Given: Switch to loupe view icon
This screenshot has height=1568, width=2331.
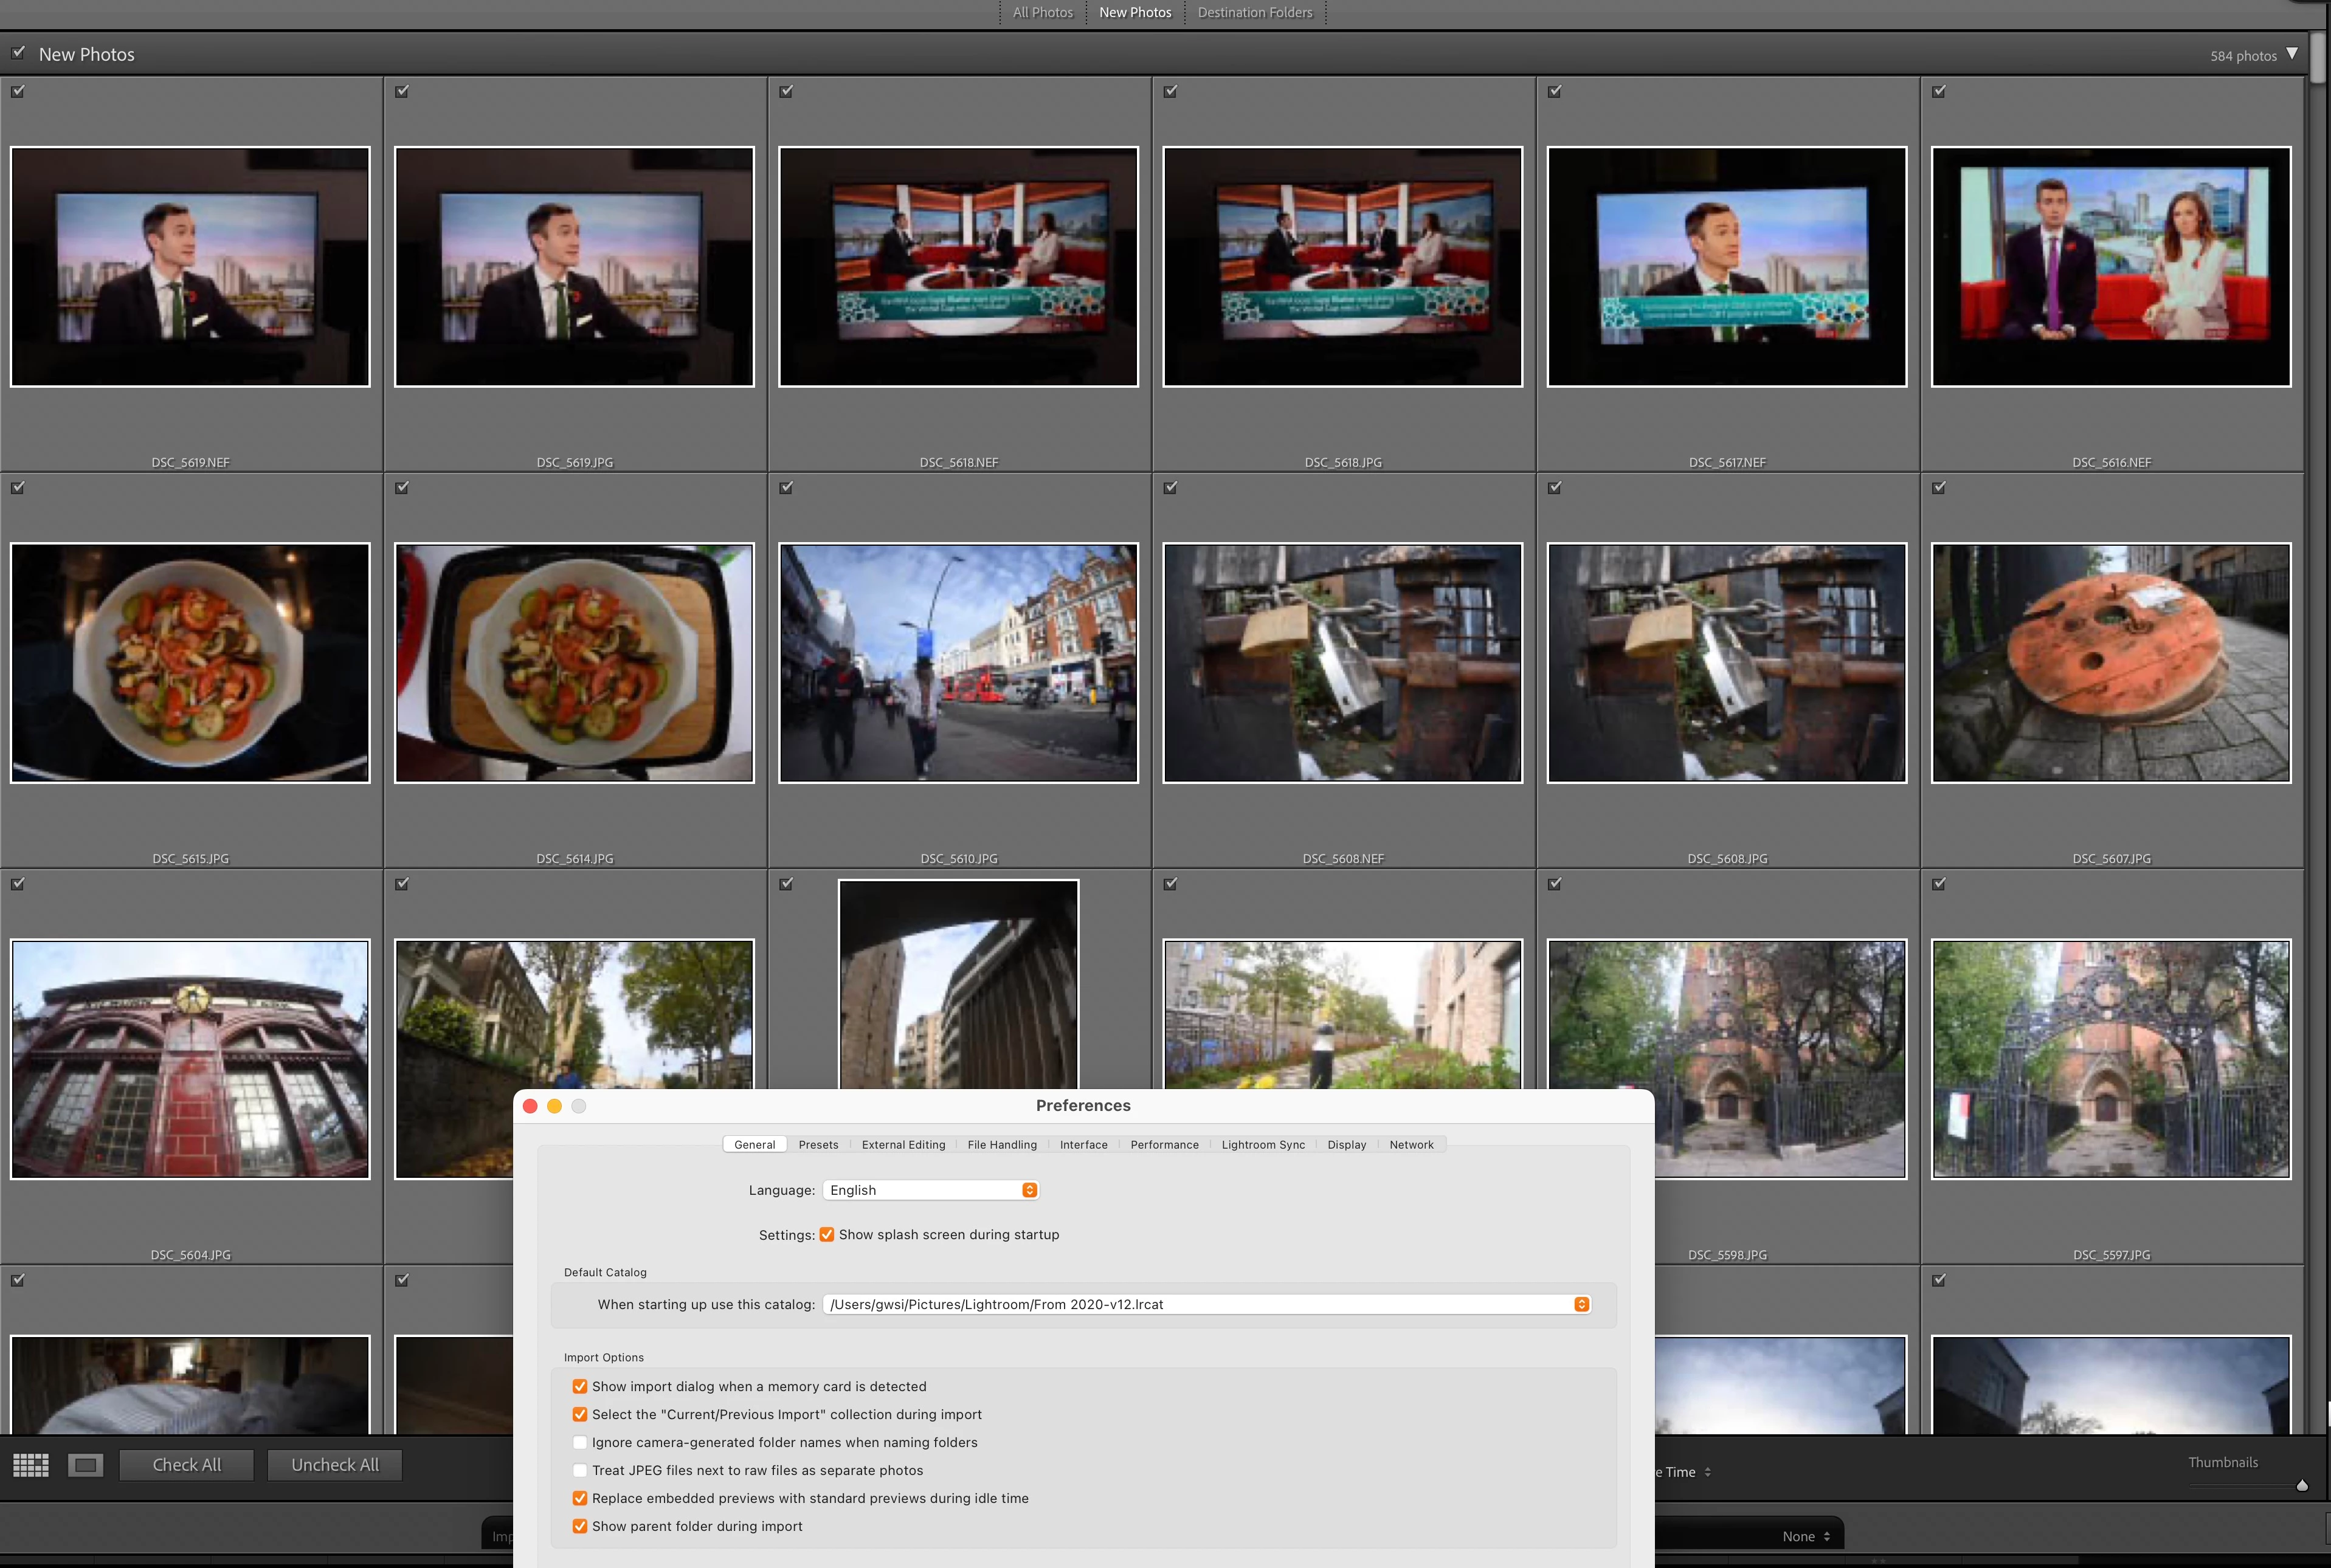Looking at the screenshot, I should 86,1465.
